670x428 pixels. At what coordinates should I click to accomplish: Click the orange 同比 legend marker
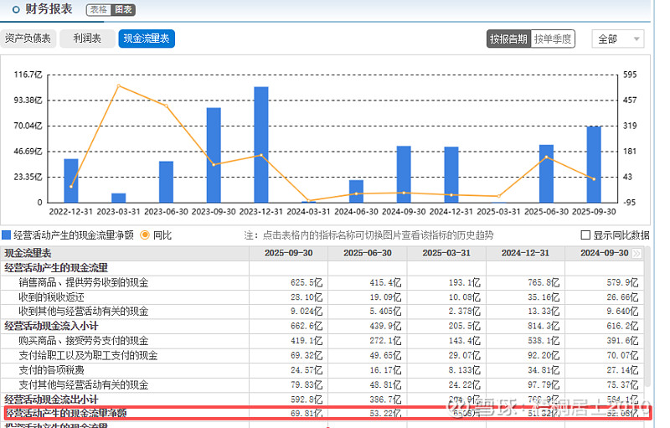(144, 235)
